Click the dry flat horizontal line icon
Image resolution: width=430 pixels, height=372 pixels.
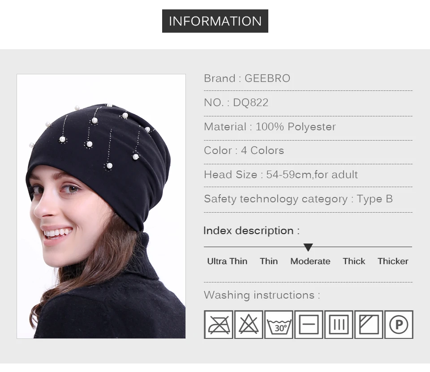point(309,325)
